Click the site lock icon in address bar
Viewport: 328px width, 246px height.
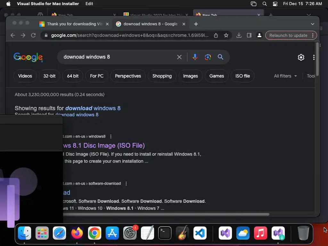coord(46,35)
